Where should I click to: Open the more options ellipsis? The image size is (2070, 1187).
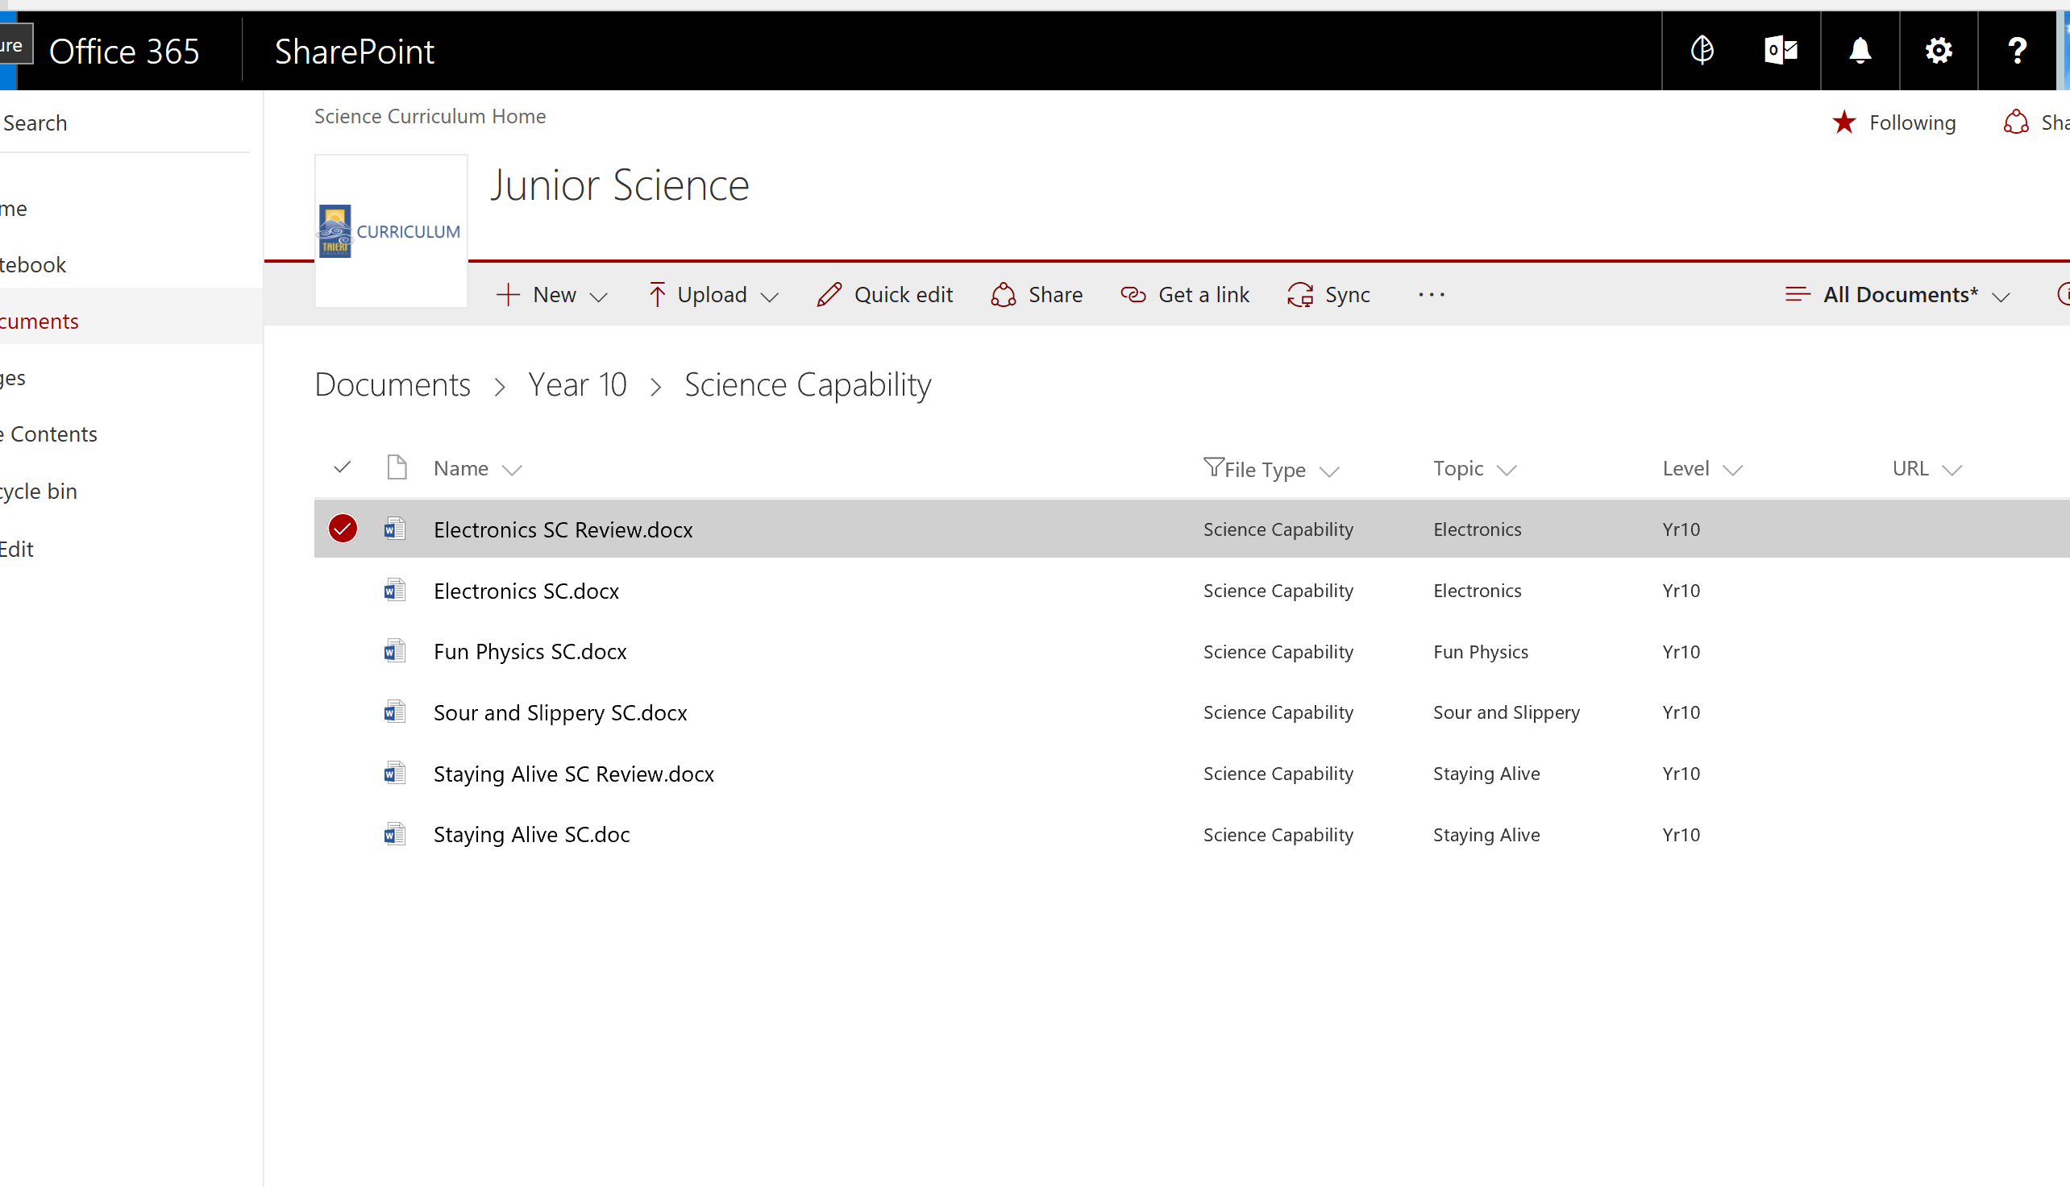pos(1431,294)
